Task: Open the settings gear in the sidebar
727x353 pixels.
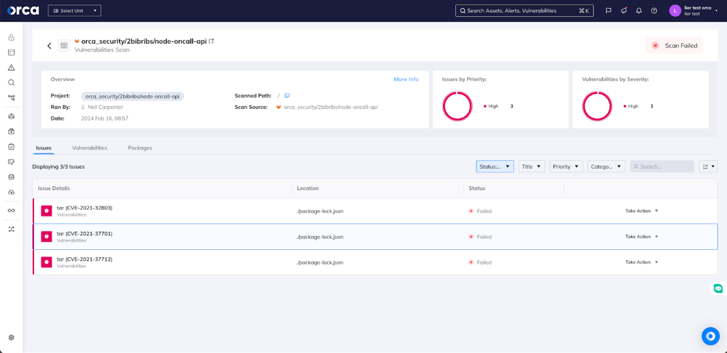Action: [11, 338]
